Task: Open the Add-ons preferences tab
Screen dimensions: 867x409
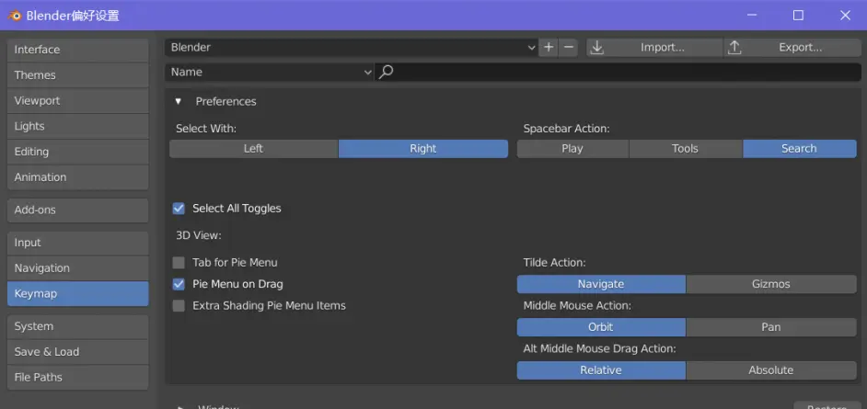Action: coord(77,210)
